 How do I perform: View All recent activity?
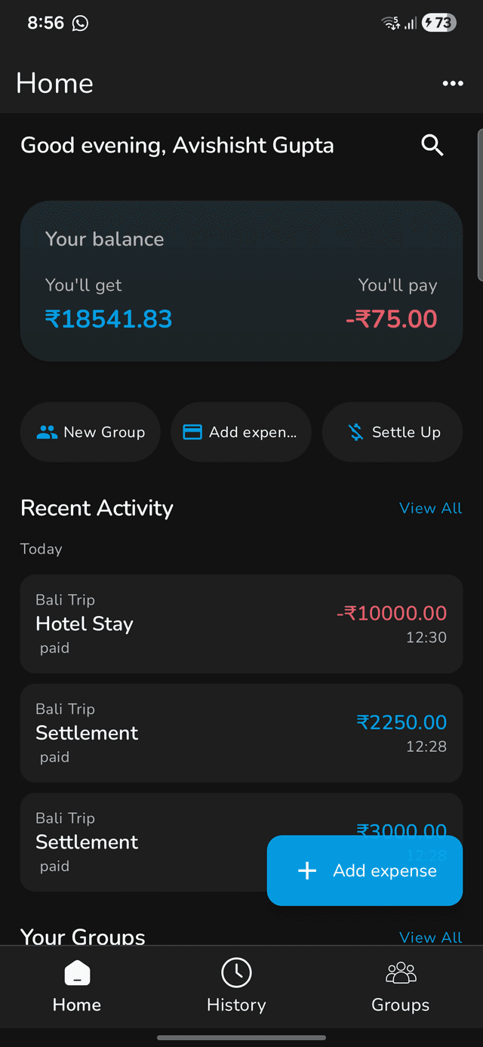tap(430, 508)
